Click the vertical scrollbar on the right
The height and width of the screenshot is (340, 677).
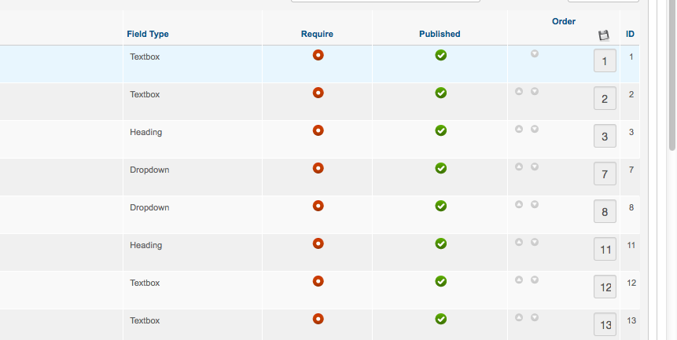coord(671,79)
